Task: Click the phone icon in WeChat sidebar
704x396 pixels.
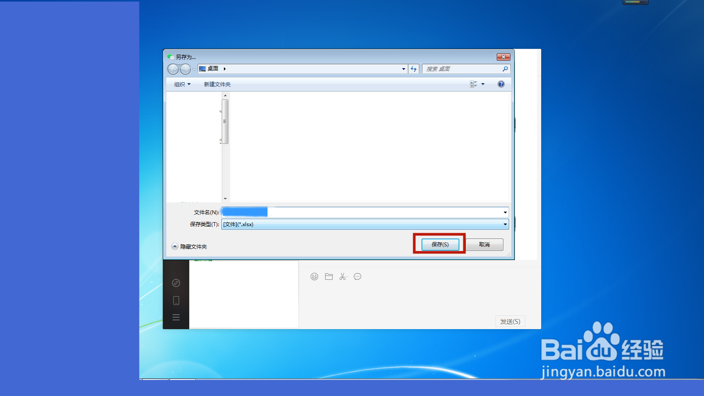Action: tap(176, 301)
